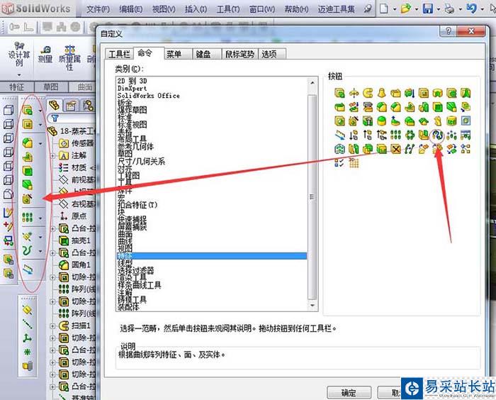This screenshot has height=400, width=496.
Task: Open the 草图 command manager tab
Action: click(50, 87)
